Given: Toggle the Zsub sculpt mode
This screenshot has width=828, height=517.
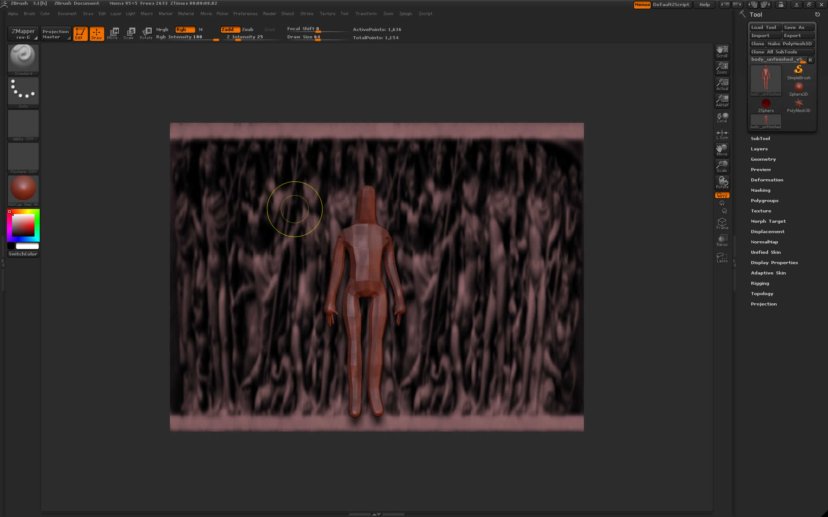Looking at the screenshot, I should click(248, 29).
